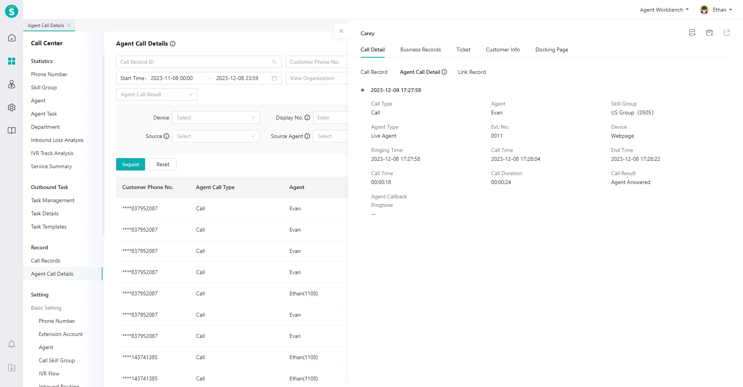Click first Ethan(1100) agent table row
Viewport: 743px width, 387px height.
click(232, 293)
